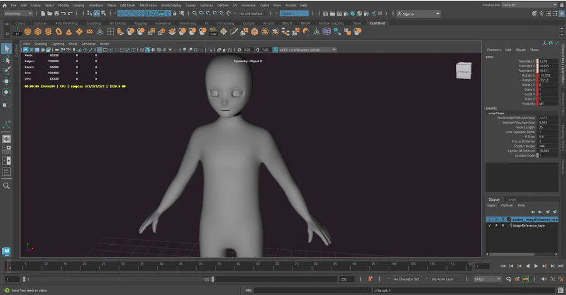Open the Script Editor icon
566x295 pixels.
point(560,290)
